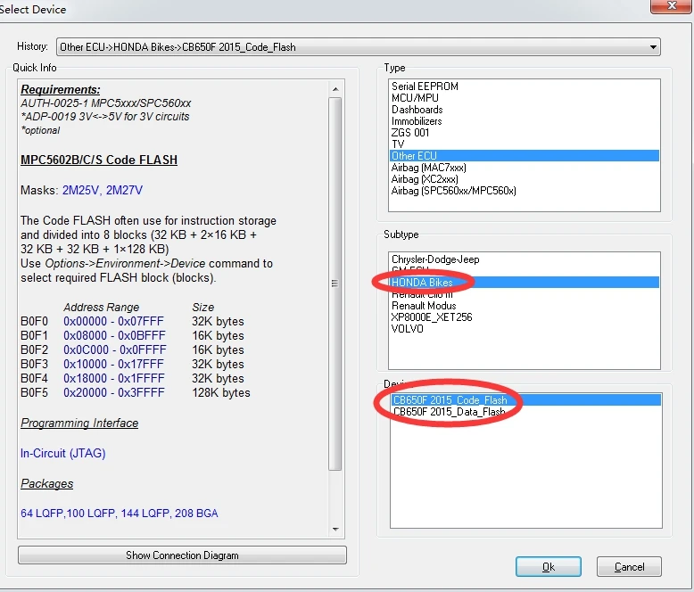Choose Airbag (SPC560xx/MPC560x) type

coord(524,191)
